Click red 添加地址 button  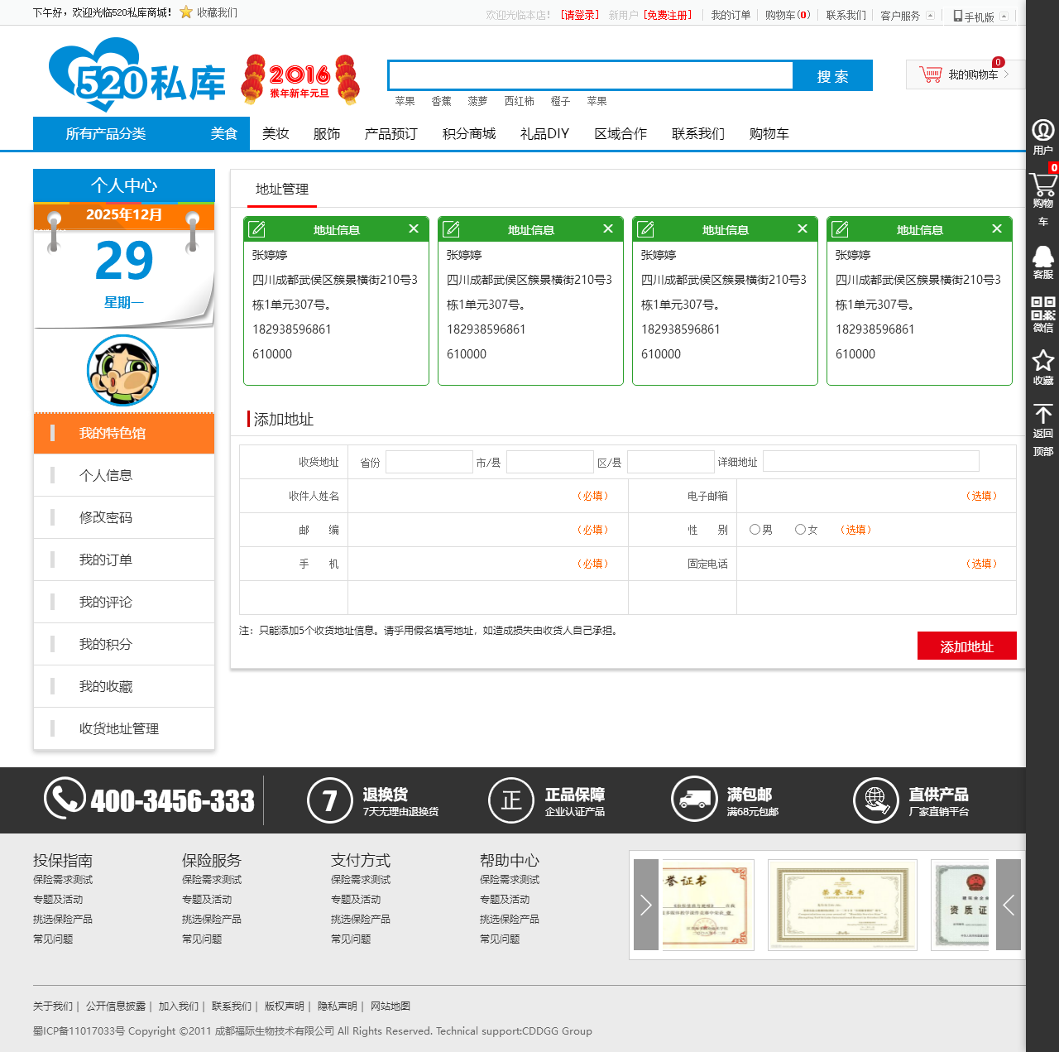point(966,646)
